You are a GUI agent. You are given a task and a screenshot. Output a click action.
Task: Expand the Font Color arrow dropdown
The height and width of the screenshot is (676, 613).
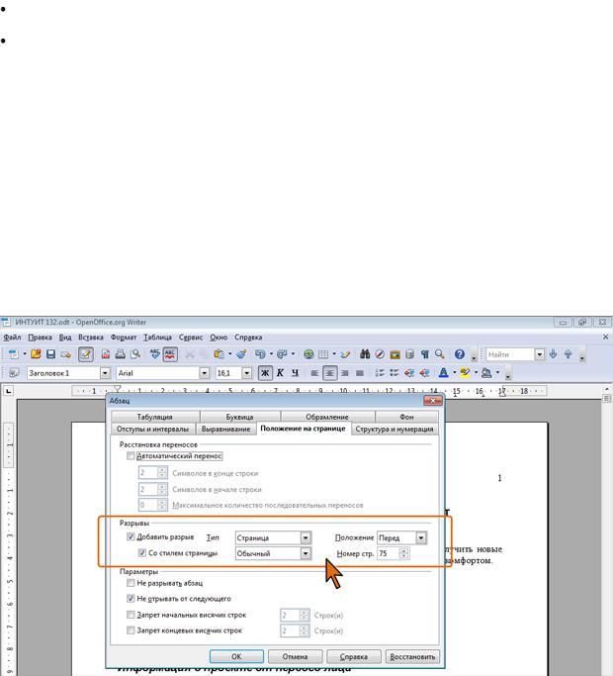click(454, 373)
